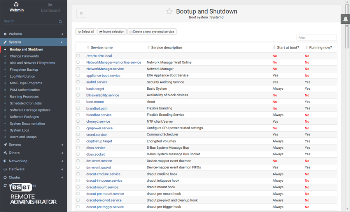Tick checkbox for dracut-pre-trigger.service
The width and height of the screenshot is (350, 212).
pyautogui.click(x=78, y=207)
